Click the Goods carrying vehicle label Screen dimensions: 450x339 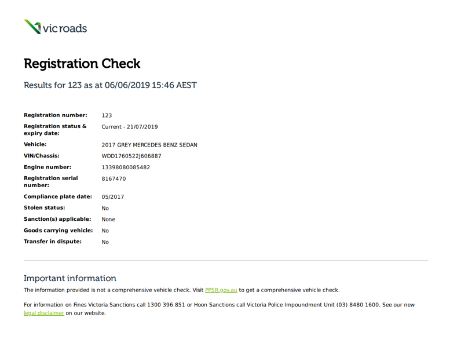click(58, 230)
